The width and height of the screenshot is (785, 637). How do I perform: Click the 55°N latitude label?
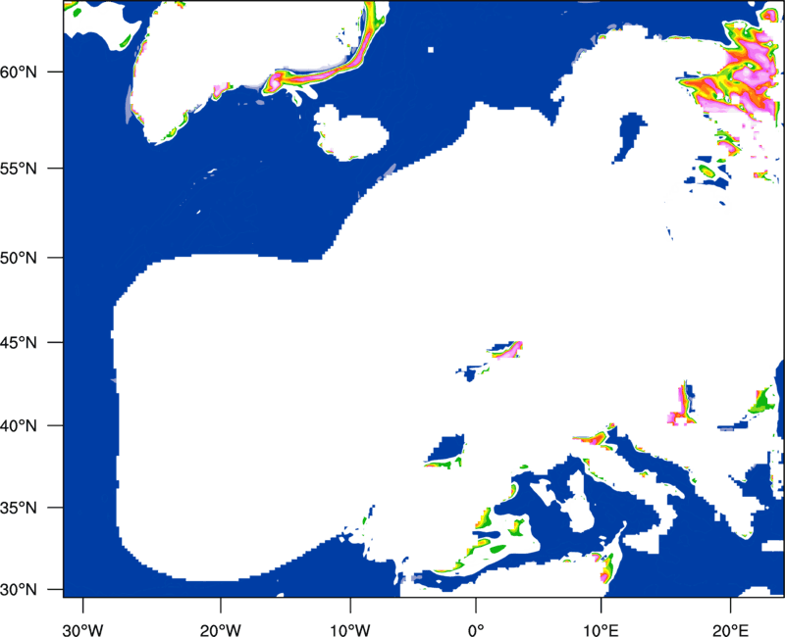tap(19, 169)
